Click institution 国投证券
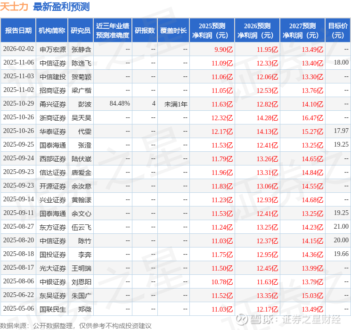The image size is (351, 330). (x=53, y=255)
